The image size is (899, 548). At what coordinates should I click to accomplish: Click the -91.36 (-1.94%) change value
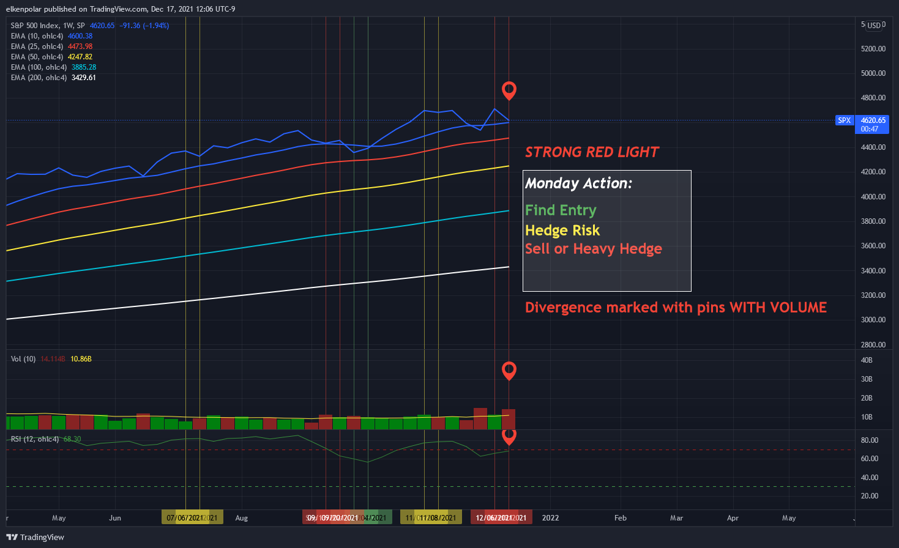pos(144,26)
